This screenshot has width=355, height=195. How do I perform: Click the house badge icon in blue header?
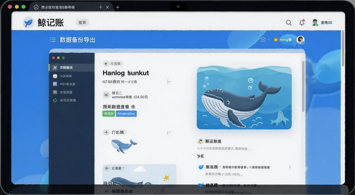263,39
